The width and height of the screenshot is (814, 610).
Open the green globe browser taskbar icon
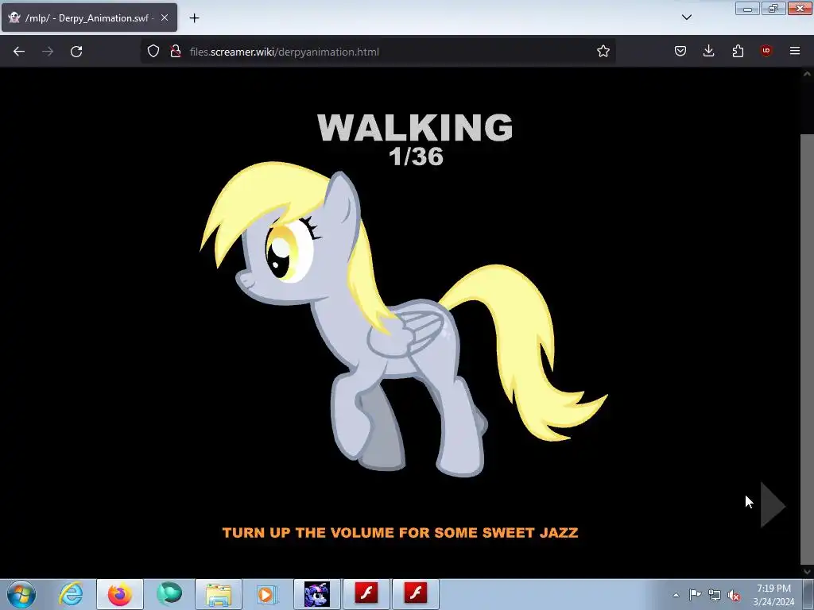coord(169,594)
